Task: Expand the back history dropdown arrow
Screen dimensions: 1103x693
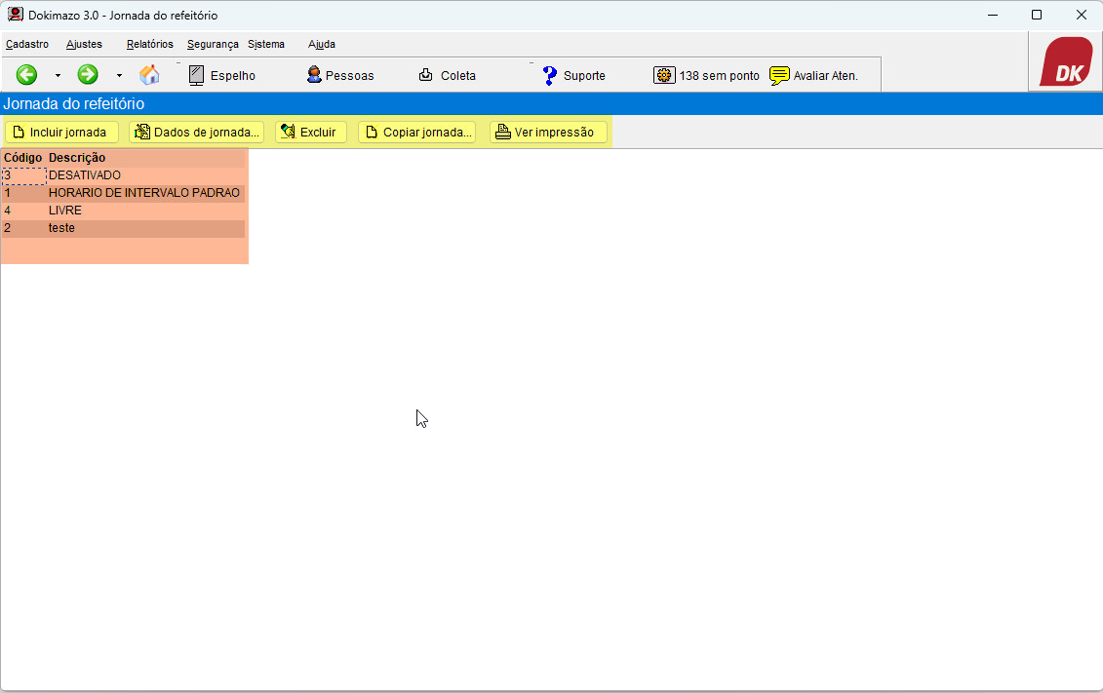Action: click(x=58, y=75)
